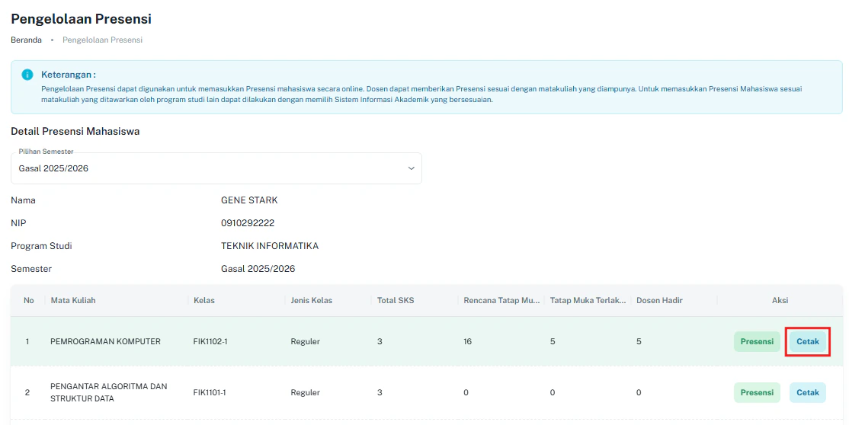
Task: Open the Pilihan Semester dropdown
Action: point(216,168)
